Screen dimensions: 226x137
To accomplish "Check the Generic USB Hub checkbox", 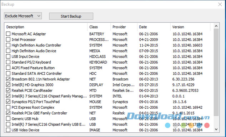I will click(8, 118).
